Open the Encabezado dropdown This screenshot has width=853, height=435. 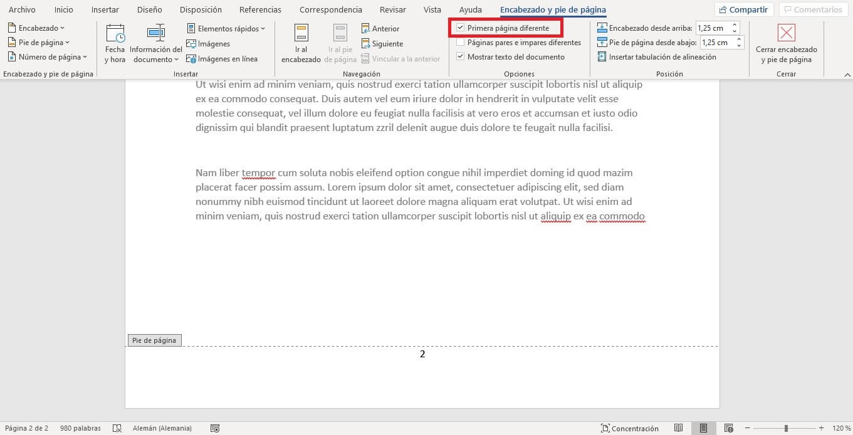pos(36,28)
